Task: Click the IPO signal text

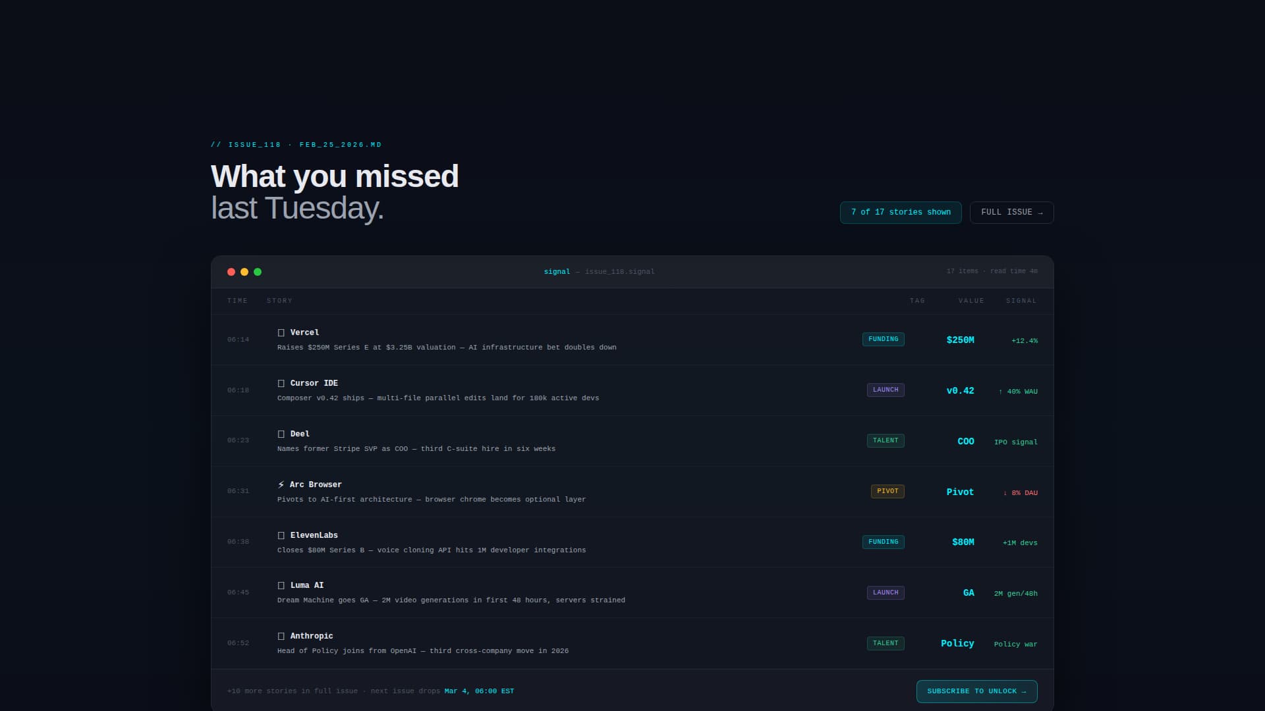Action: [x=1016, y=442]
